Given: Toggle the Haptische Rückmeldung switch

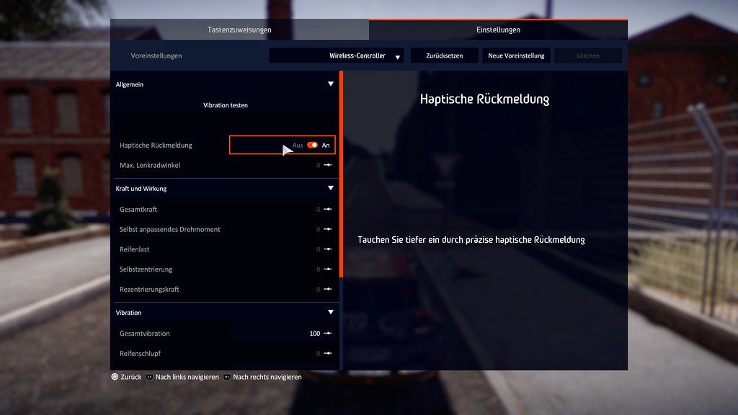Looking at the screenshot, I should tap(312, 145).
